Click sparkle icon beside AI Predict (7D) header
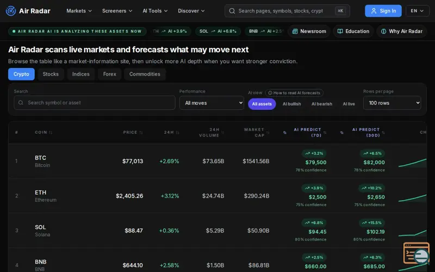435x272 pixels. [284, 132]
